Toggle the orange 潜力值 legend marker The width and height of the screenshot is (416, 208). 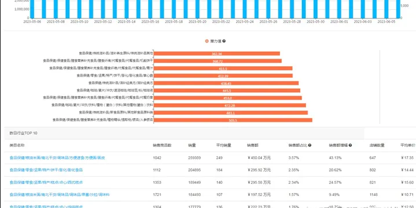click(x=207, y=41)
